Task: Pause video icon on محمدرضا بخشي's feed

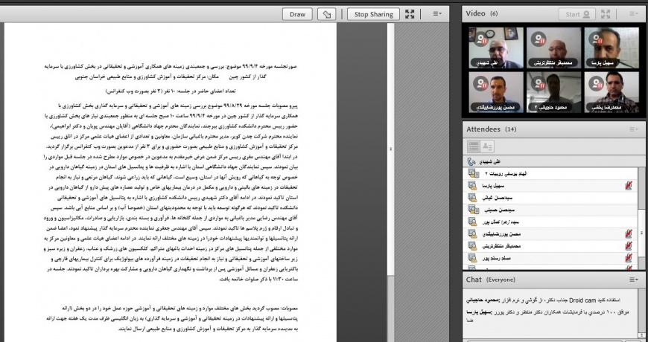Action: 597,84
